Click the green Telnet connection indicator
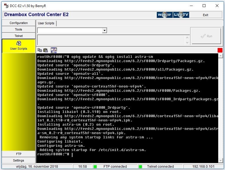The width and height of the screenshot is (225, 170). click(140, 167)
